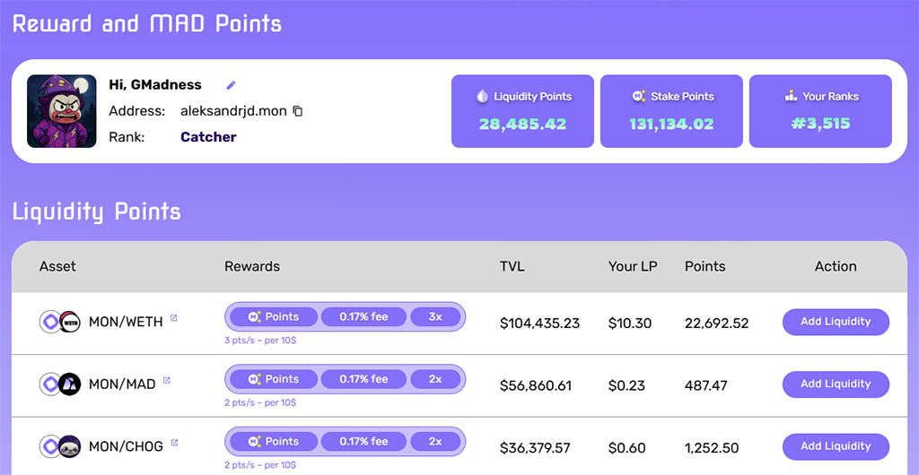
Task: Select the Stake Points stat card
Action: (x=671, y=111)
